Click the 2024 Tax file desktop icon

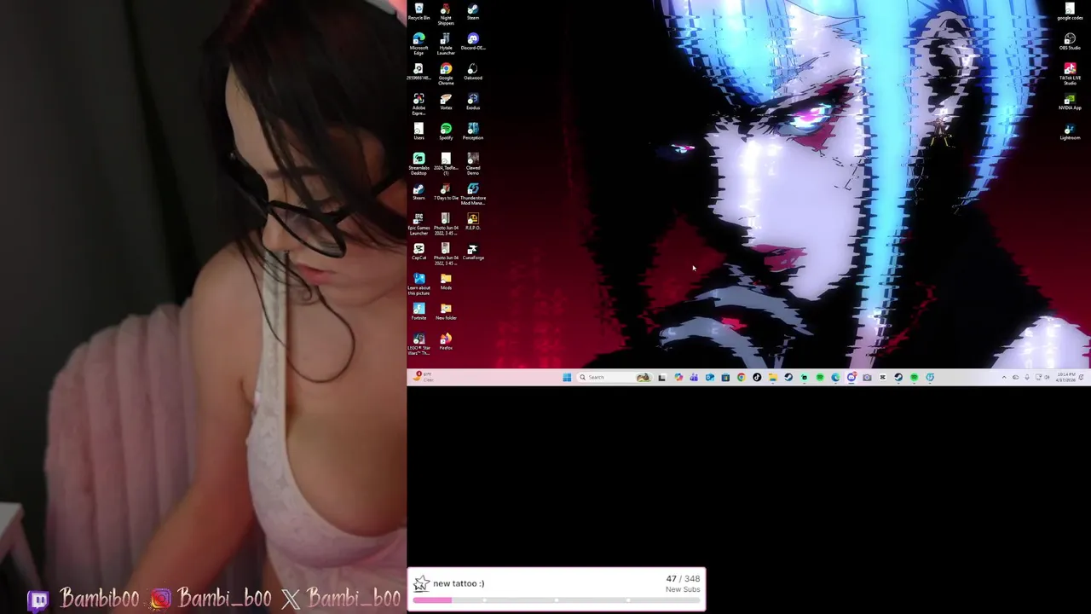tap(446, 164)
